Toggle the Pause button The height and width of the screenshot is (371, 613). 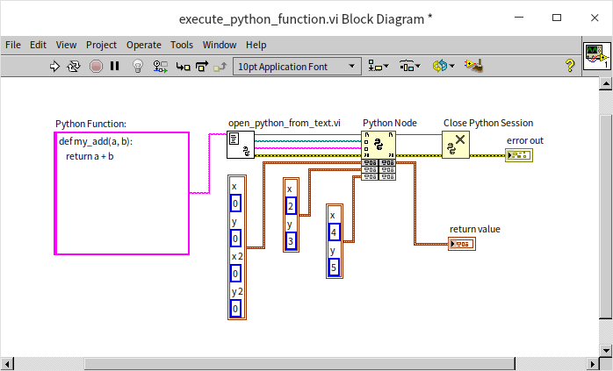(114, 66)
